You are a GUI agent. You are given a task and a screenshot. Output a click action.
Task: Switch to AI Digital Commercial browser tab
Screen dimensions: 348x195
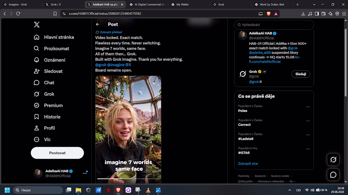coord(148,4)
